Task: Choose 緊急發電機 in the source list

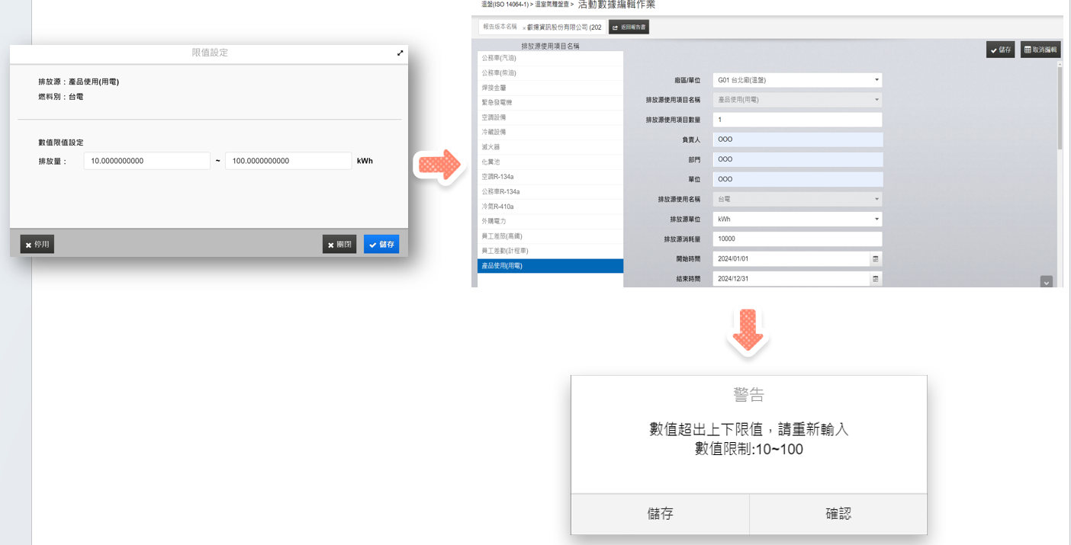Action: 549,102
